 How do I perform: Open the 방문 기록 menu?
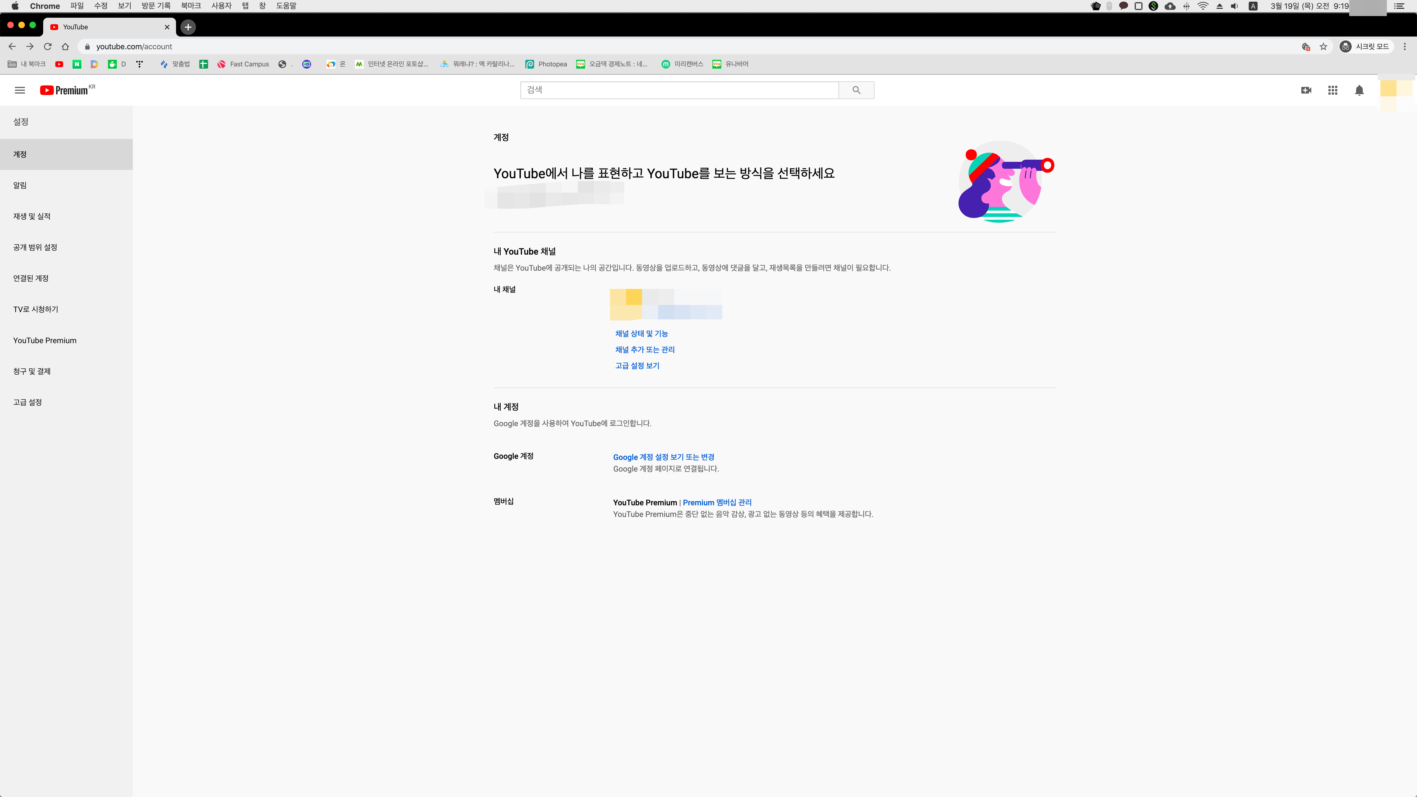pos(156,6)
